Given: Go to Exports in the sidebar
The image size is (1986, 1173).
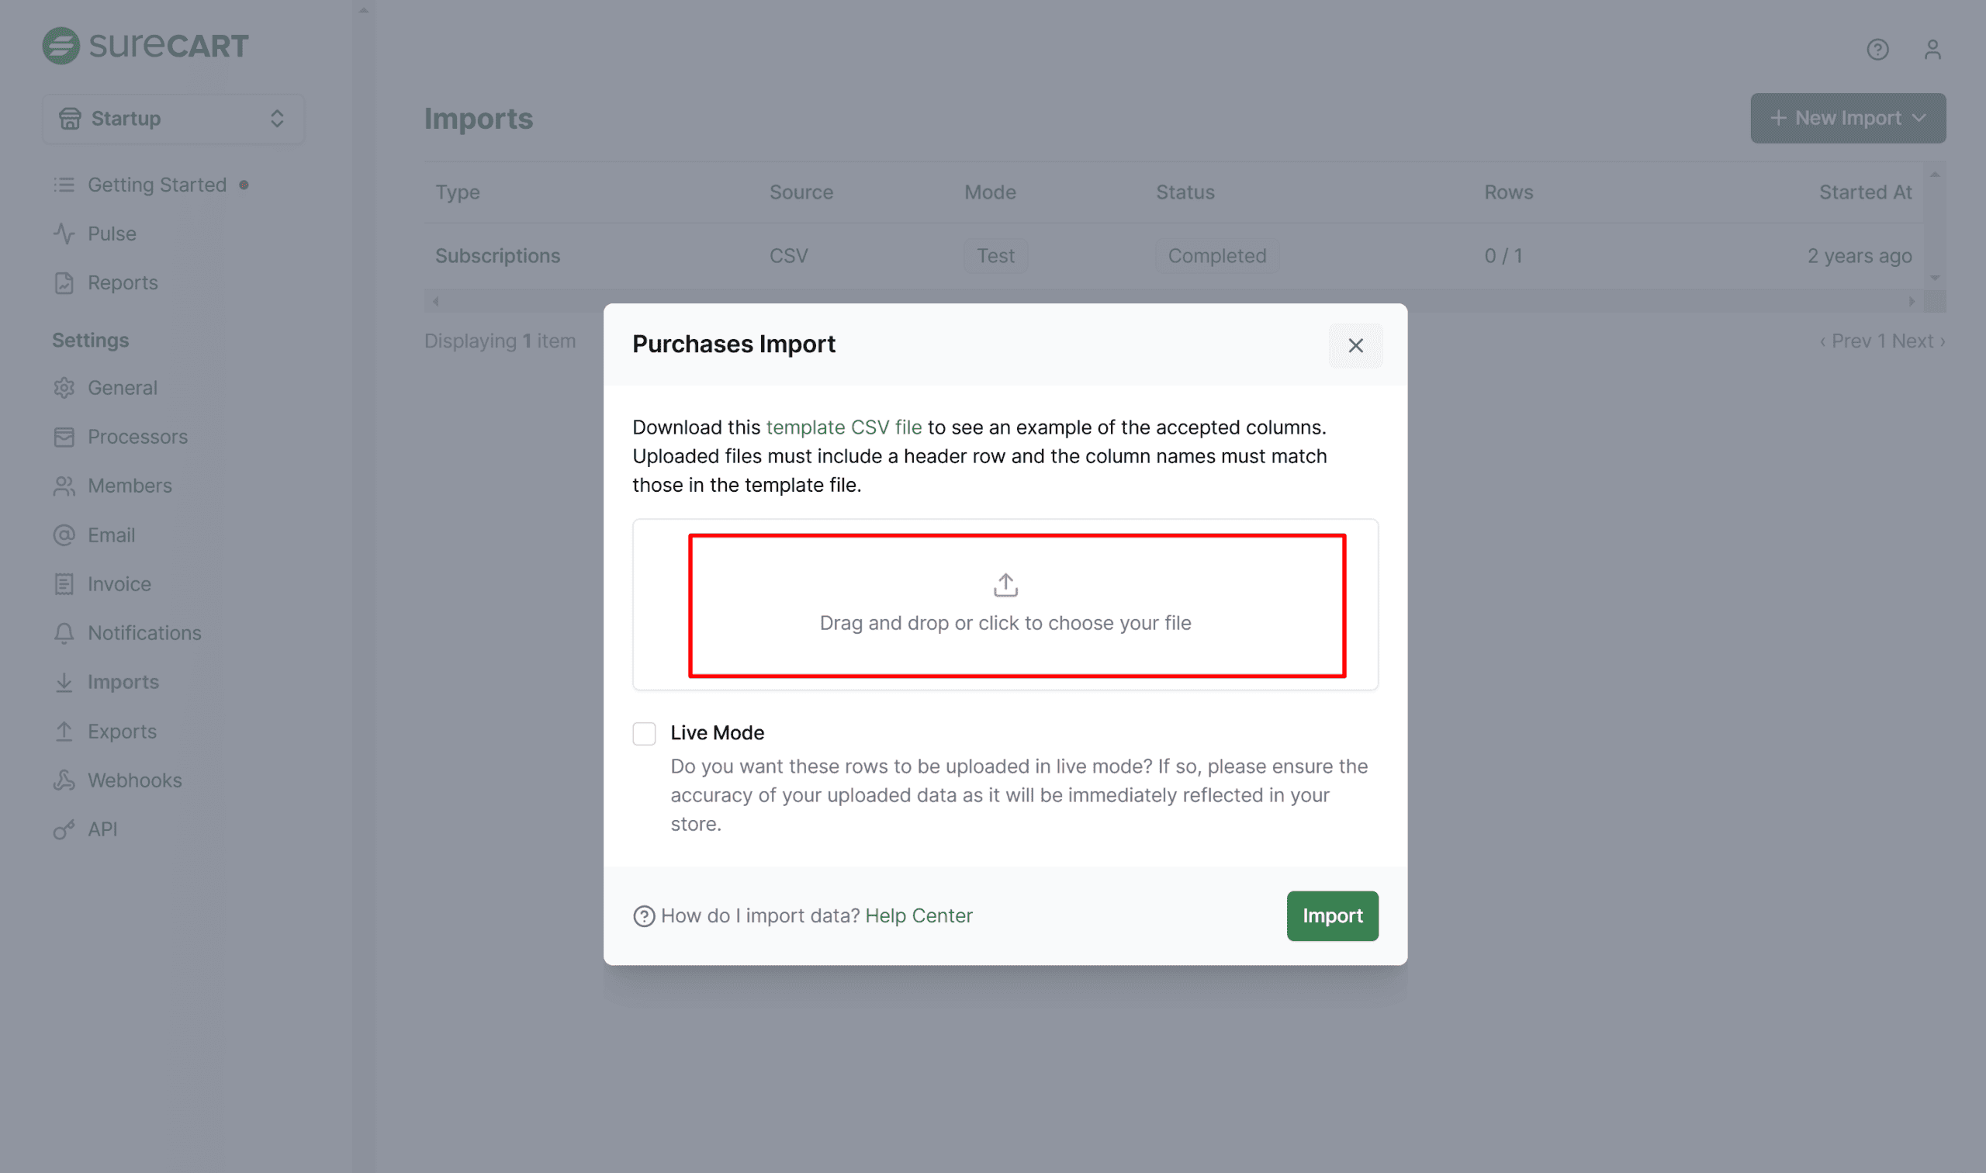Looking at the screenshot, I should coord(122,731).
